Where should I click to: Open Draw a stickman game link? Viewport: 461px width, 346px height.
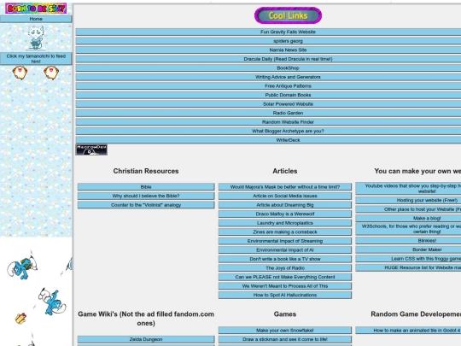285,339
